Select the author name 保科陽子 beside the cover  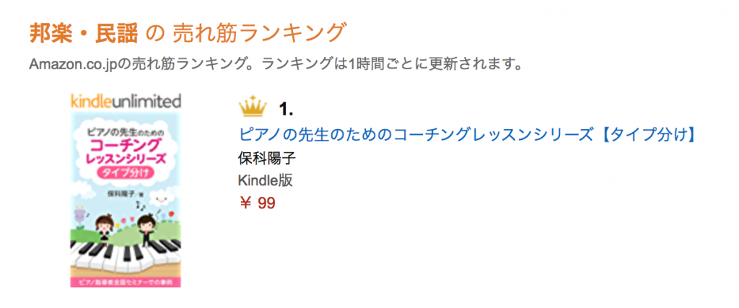click(x=267, y=158)
